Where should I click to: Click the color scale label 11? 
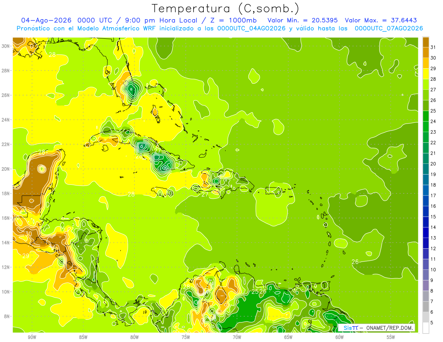[433, 259]
